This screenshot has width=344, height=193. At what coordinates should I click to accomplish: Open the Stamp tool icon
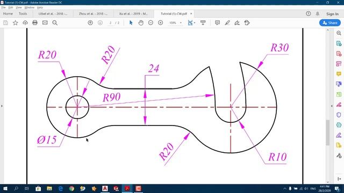tap(247, 23)
